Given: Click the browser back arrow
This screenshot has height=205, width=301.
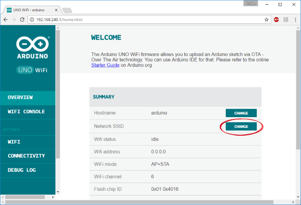Looking at the screenshot, I should coord(6,19).
